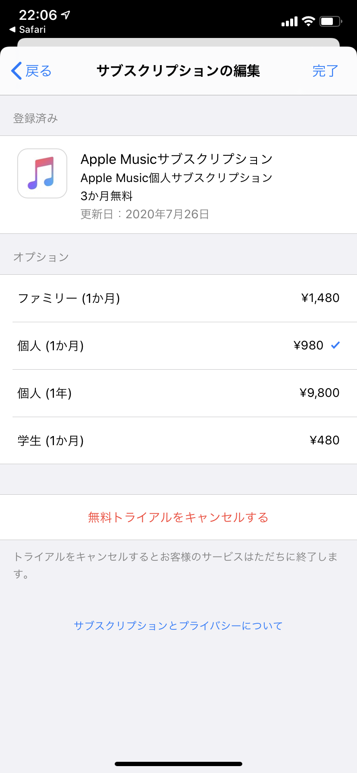Tap the ¥9,800 yearly price
357x773 pixels.
(x=319, y=393)
